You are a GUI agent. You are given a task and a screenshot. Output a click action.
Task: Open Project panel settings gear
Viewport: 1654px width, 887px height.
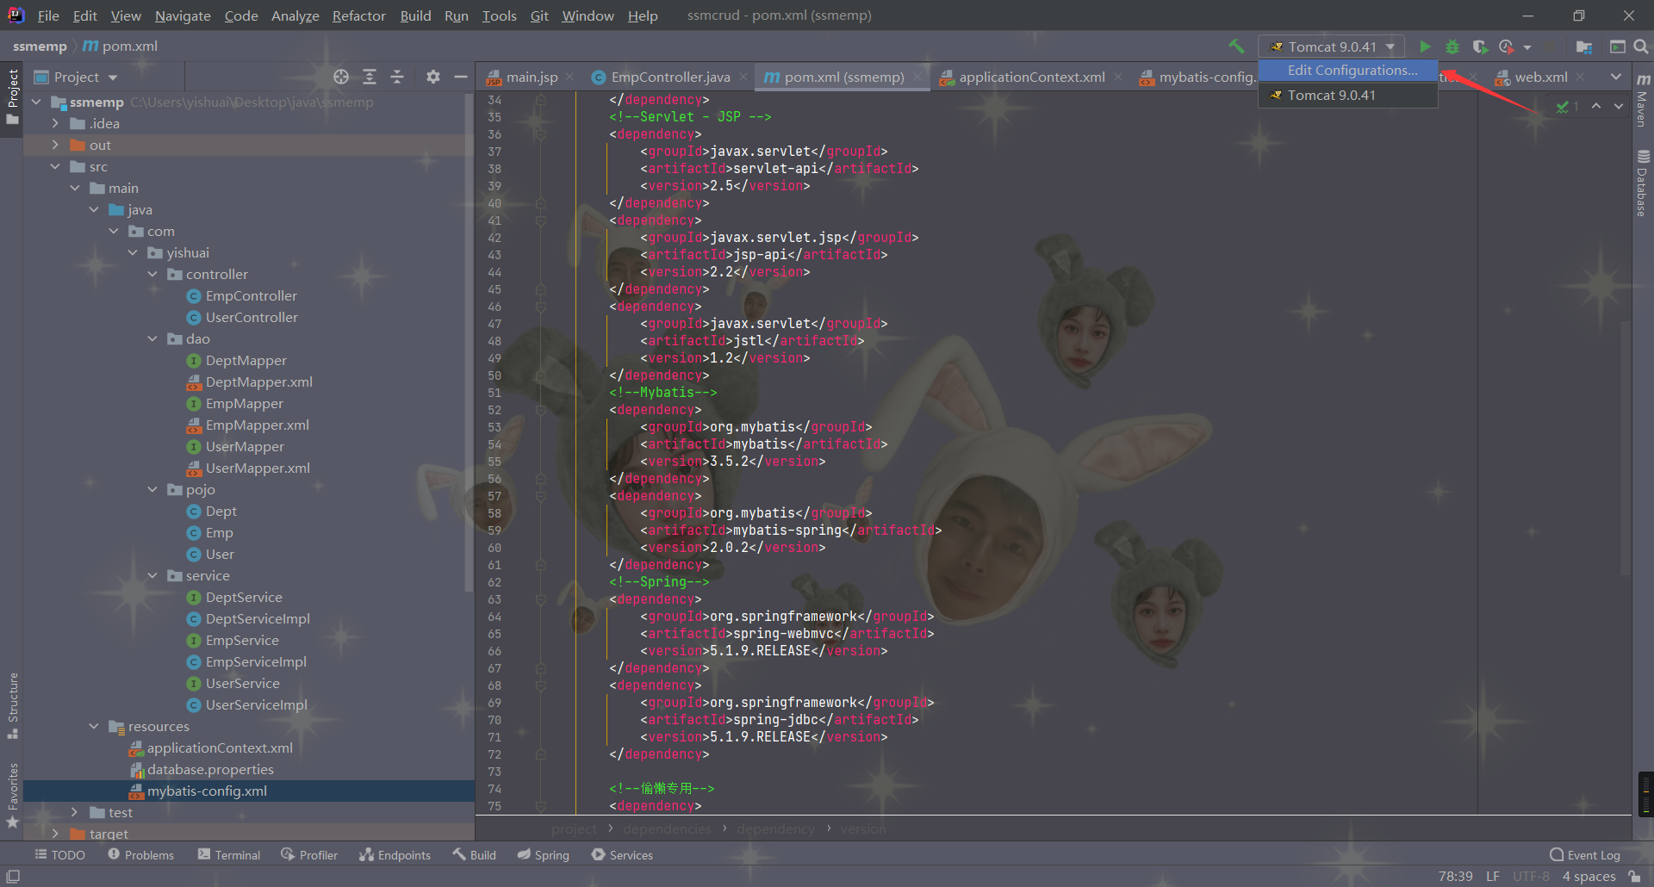point(433,77)
